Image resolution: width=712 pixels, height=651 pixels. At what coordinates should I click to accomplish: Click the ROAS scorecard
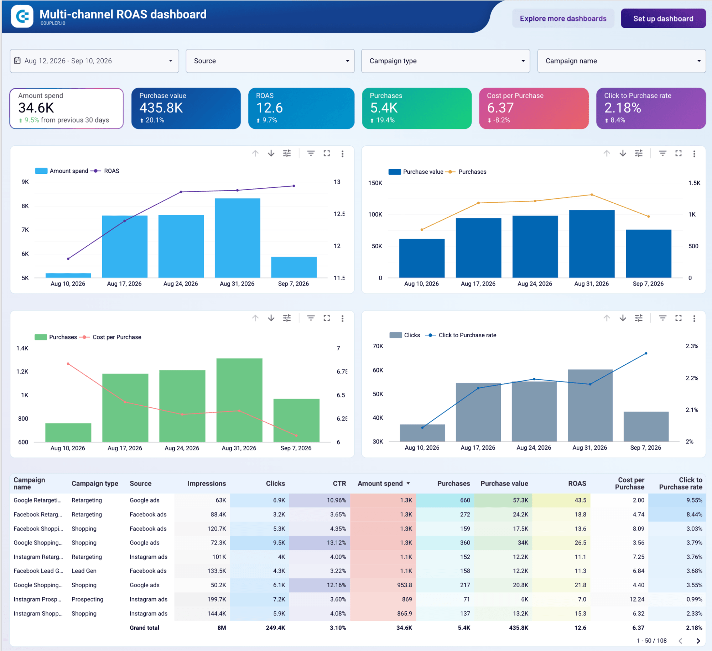tap(301, 108)
